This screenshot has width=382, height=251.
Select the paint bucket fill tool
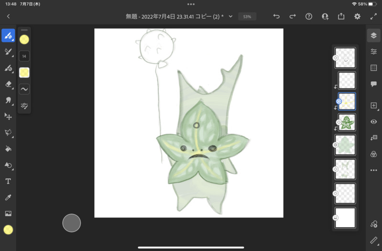point(8,149)
